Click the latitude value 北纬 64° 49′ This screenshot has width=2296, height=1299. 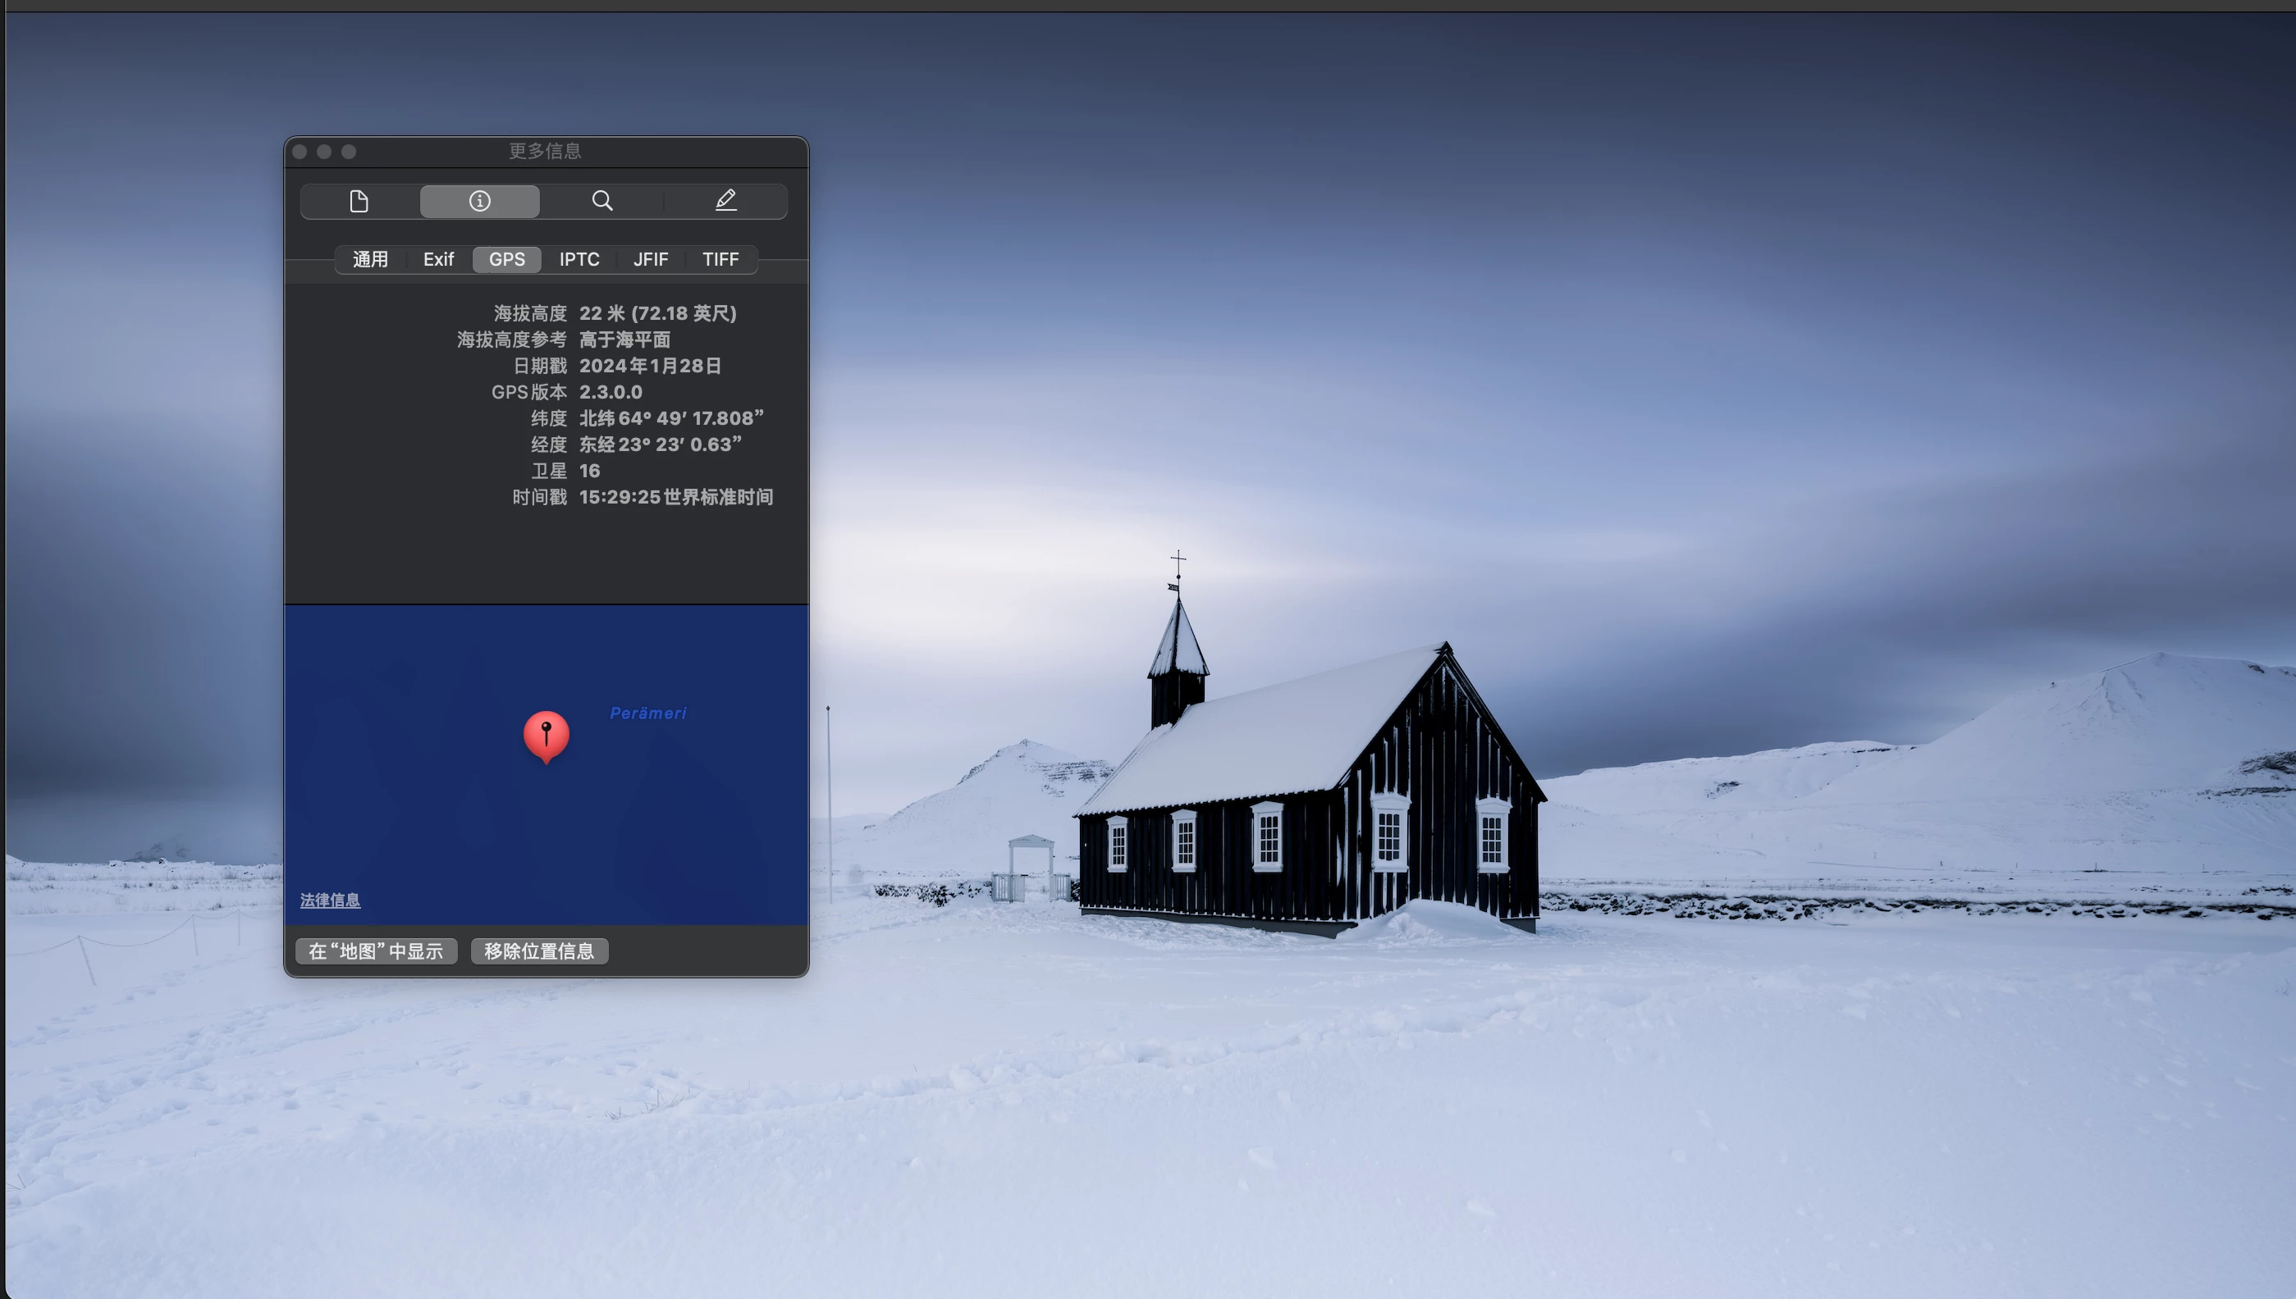point(670,418)
